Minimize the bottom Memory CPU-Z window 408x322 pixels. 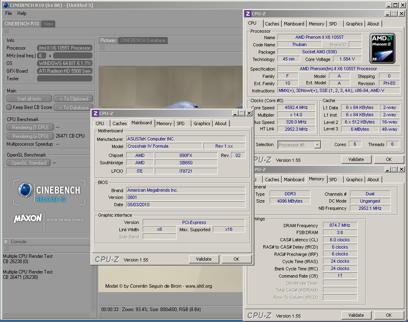pyautogui.click(x=388, y=169)
